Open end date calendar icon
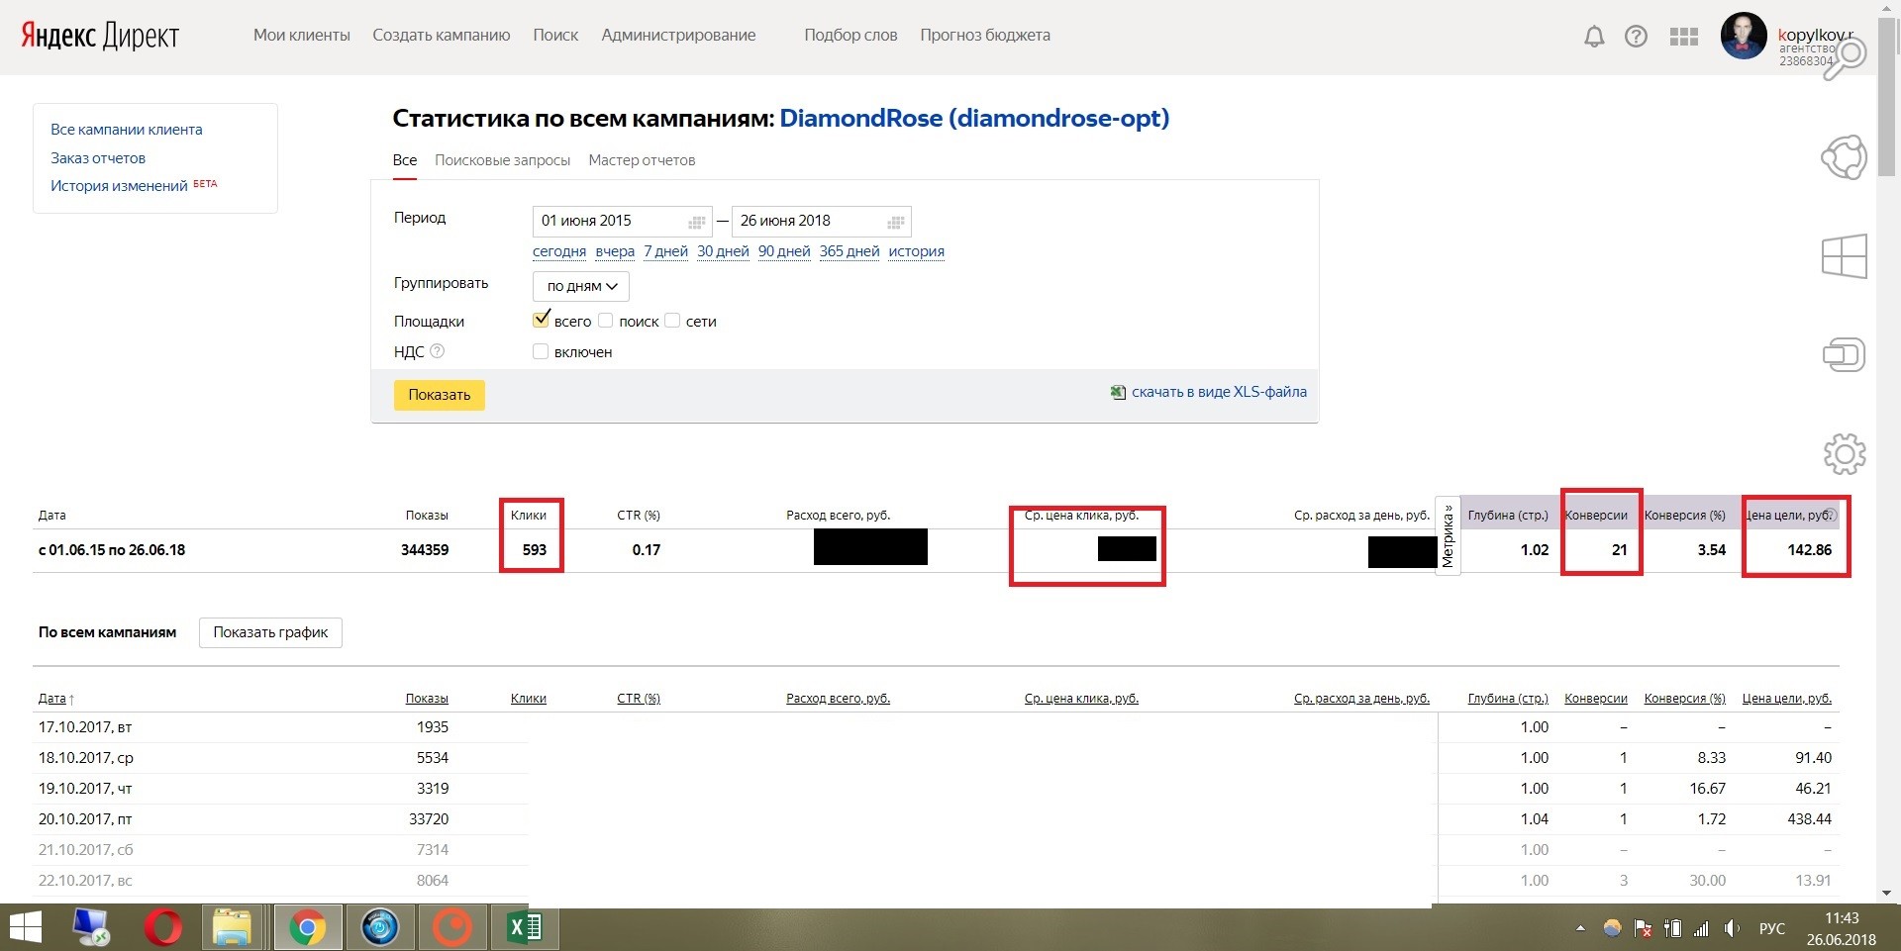This screenshot has height=951, width=1901. (895, 222)
